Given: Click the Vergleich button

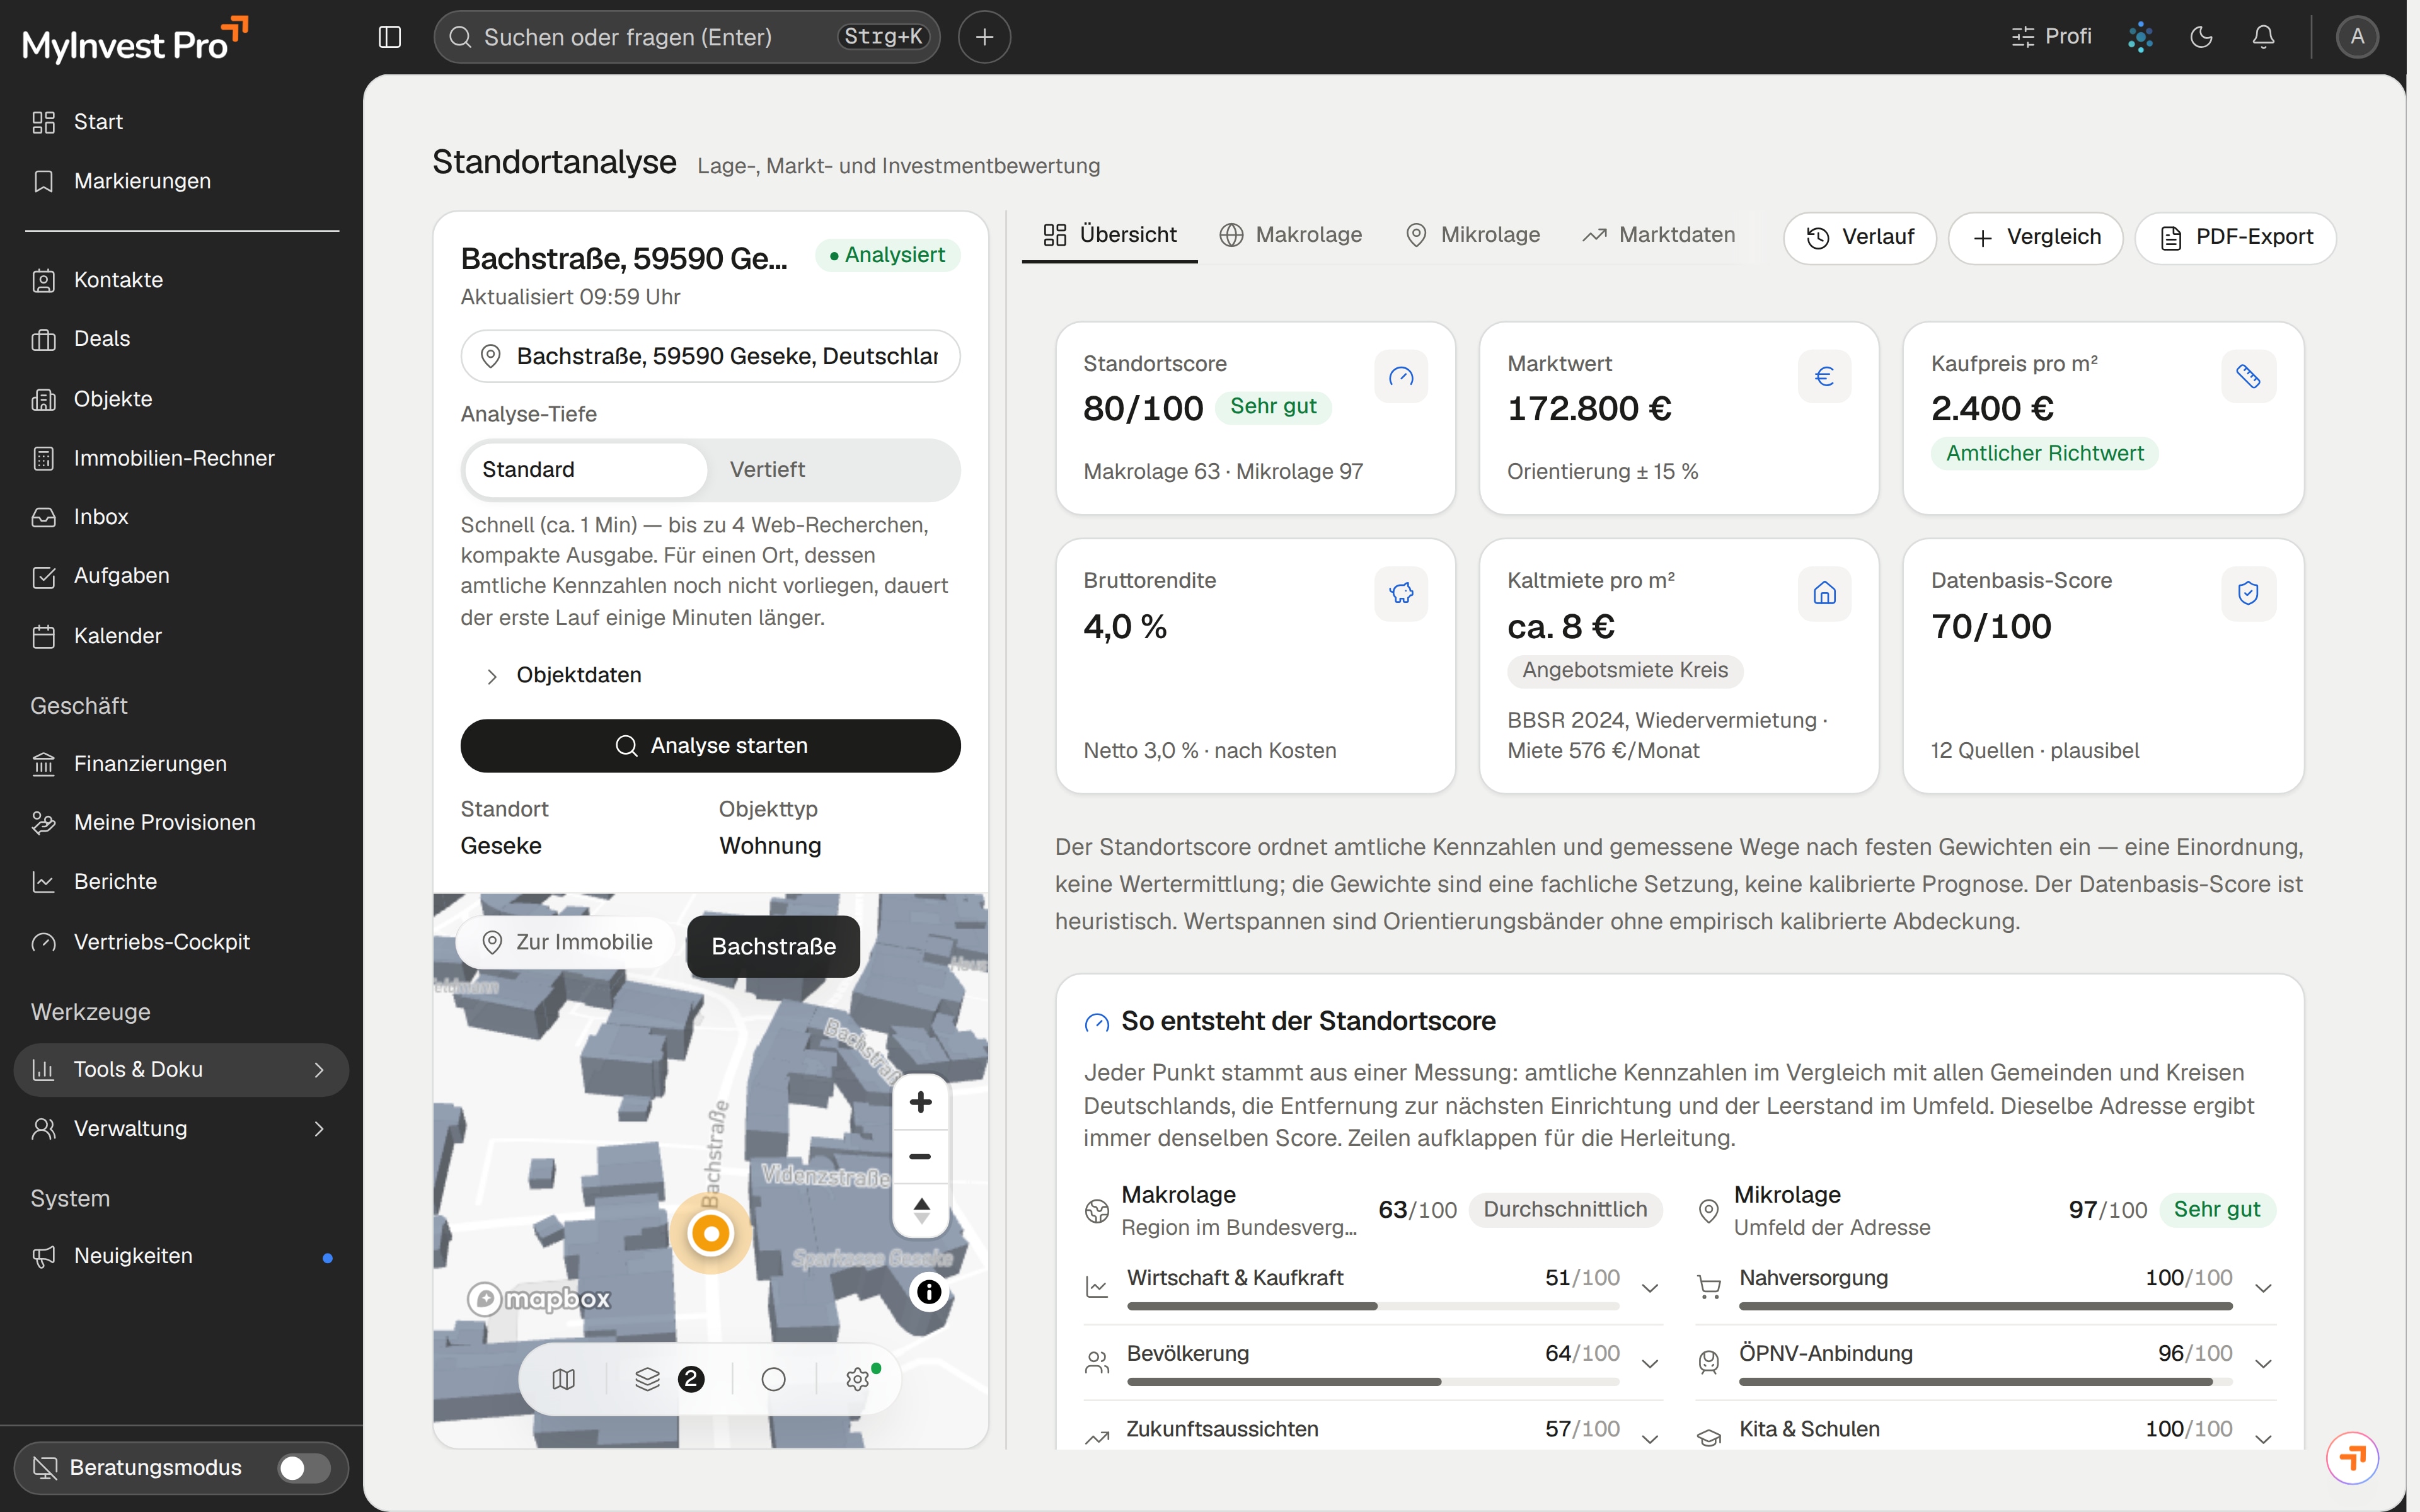Looking at the screenshot, I should tap(2035, 237).
